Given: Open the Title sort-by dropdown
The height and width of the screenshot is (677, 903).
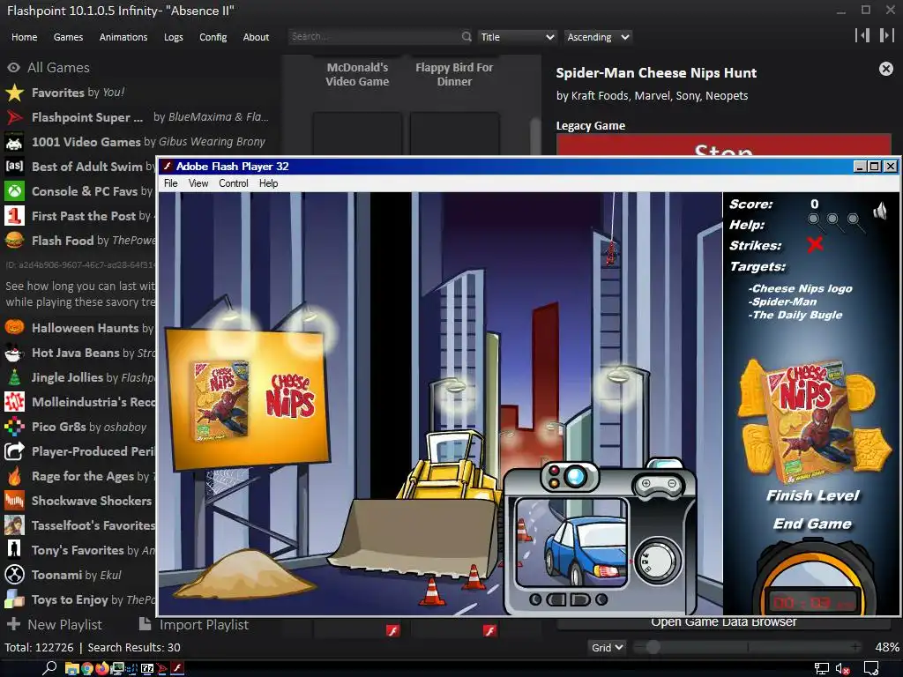Looking at the screenshot, I should click(517, 37).
